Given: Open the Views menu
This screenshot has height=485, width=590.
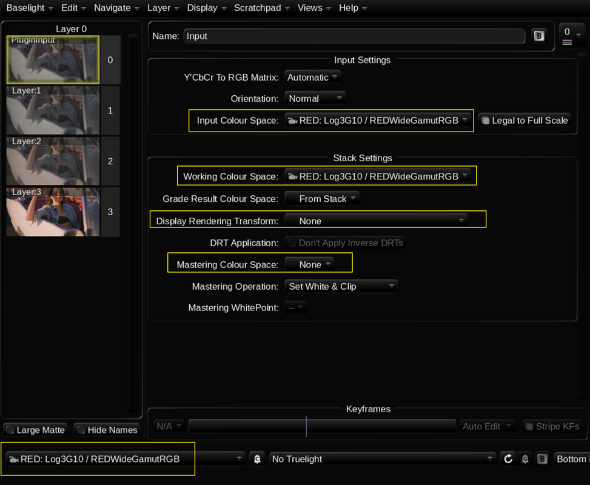Looking at the screenshot, I should click(x=314, y=8).
